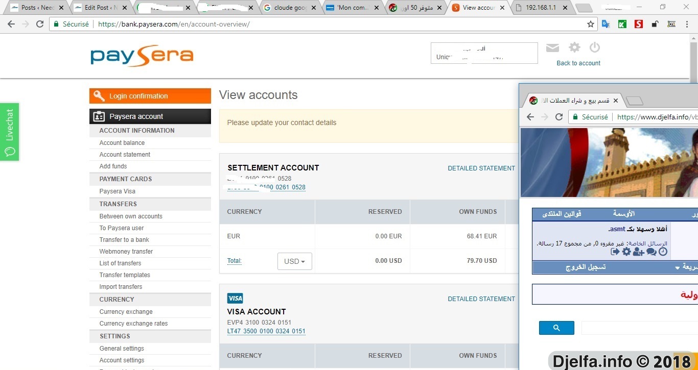
Task: Click logout button in Djelfa forum bar
Action: [586, 267]
